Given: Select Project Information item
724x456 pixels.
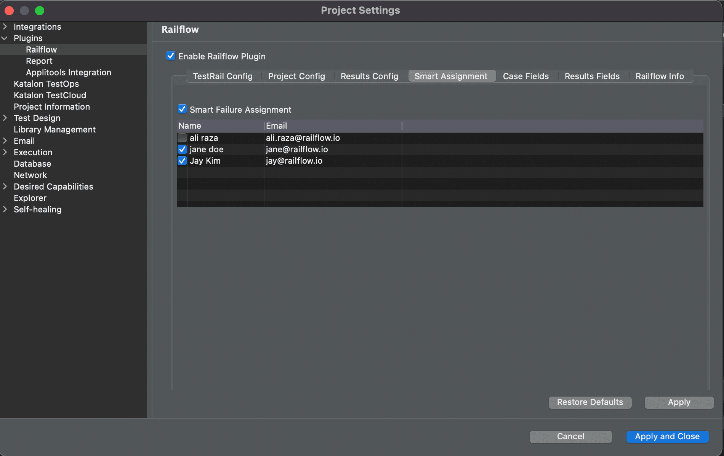Looking at the screenshot, I should (x=52, y=107).
